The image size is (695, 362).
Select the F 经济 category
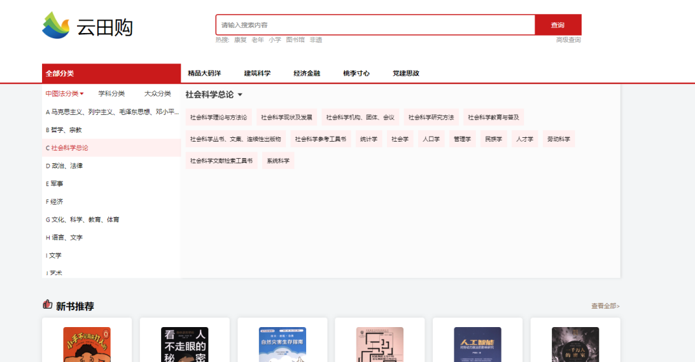tap(55, 201)
